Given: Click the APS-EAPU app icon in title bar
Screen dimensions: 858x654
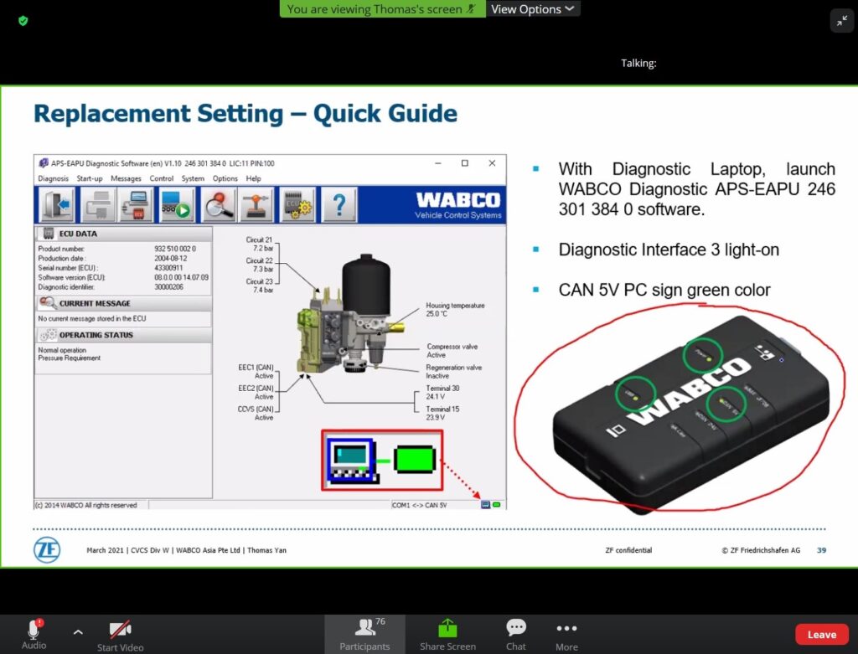Looking at the screenshot, I should click(x=44, y=163).
